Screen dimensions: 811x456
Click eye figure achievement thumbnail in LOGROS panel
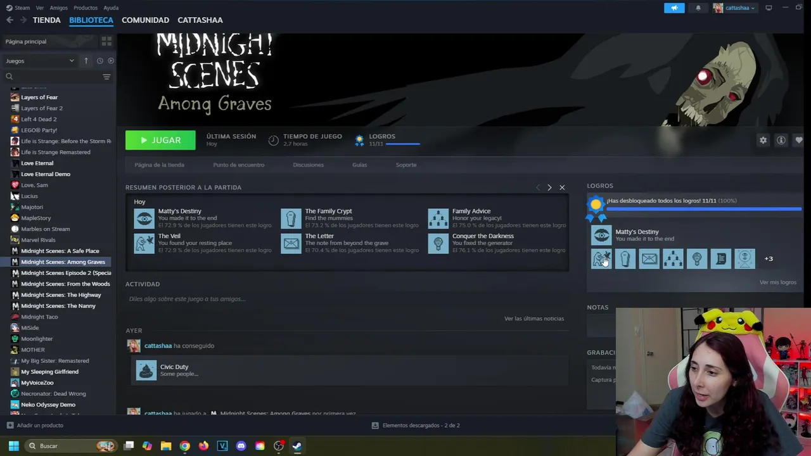point(744,258)
